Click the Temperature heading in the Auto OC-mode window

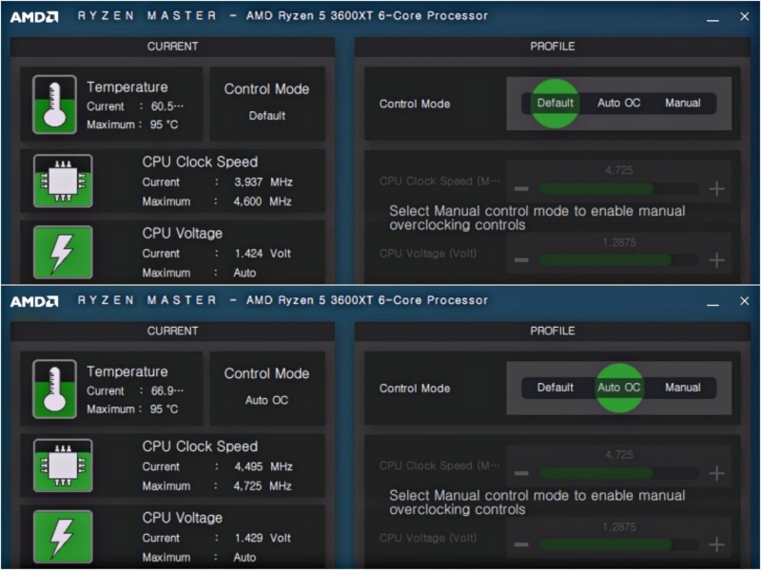(x=127, y=371)
